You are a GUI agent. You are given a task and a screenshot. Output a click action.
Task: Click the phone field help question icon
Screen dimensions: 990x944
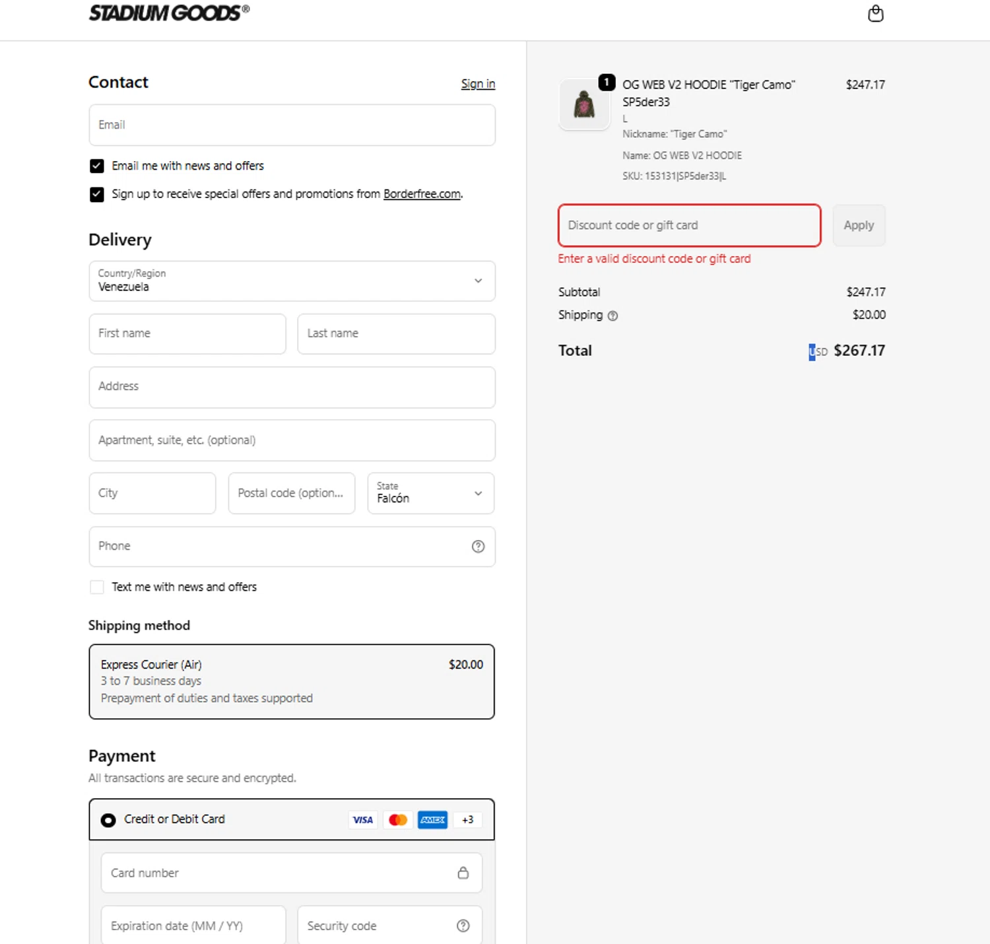(x=478, y=547)
